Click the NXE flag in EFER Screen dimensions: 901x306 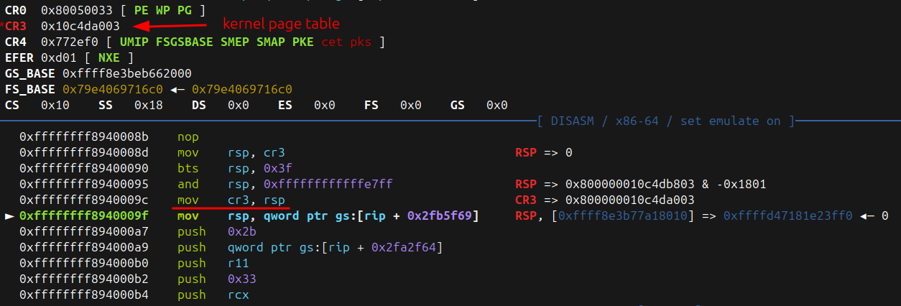(107, 57)
